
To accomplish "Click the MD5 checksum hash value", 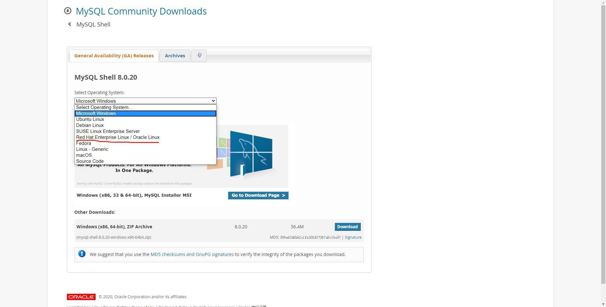I will point(311,237).
